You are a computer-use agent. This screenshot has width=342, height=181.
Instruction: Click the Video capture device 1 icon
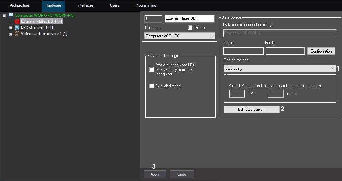click(x=17, y=34)
